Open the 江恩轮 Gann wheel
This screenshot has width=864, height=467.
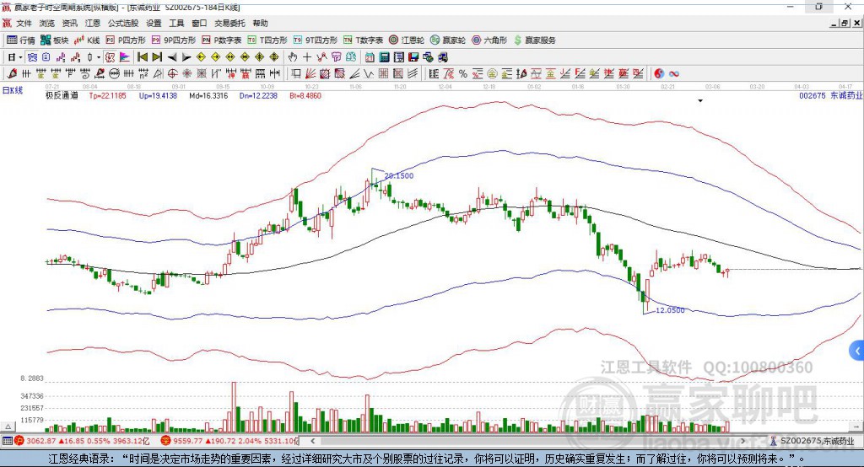407,40
